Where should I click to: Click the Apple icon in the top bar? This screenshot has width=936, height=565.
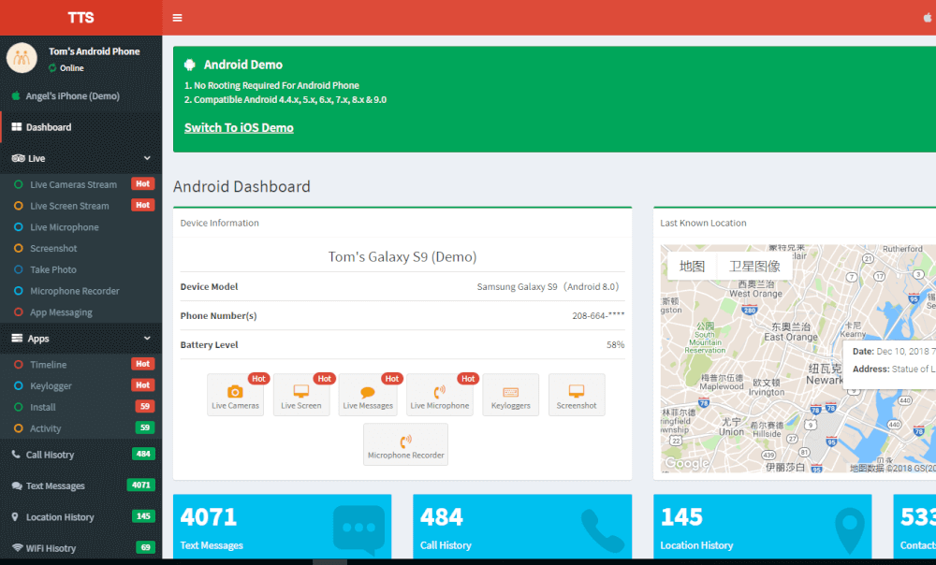point(929,17)
